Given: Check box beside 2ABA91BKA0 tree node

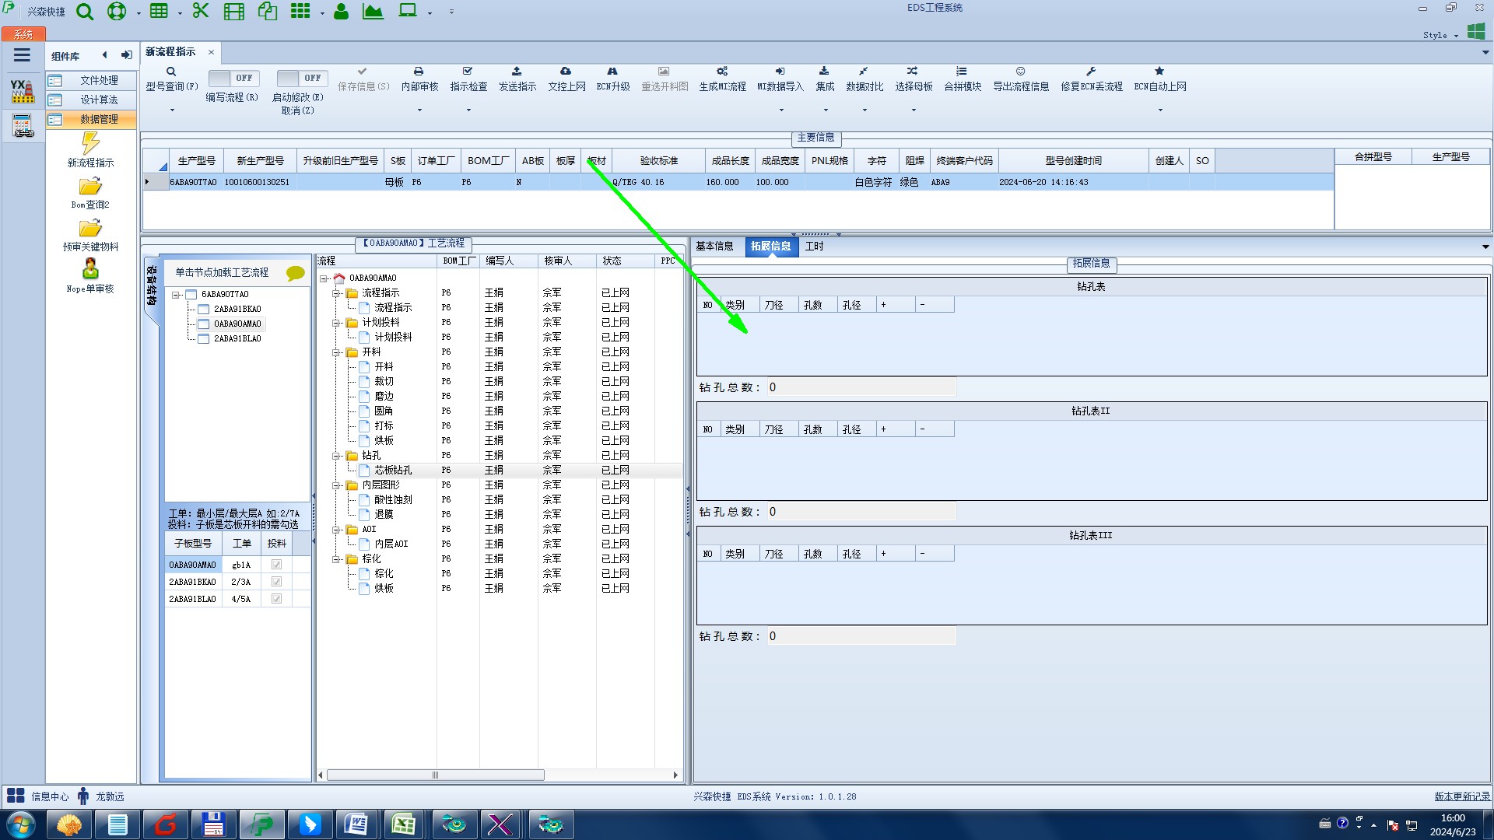Looking at the screenshot, I should point(203,310).
